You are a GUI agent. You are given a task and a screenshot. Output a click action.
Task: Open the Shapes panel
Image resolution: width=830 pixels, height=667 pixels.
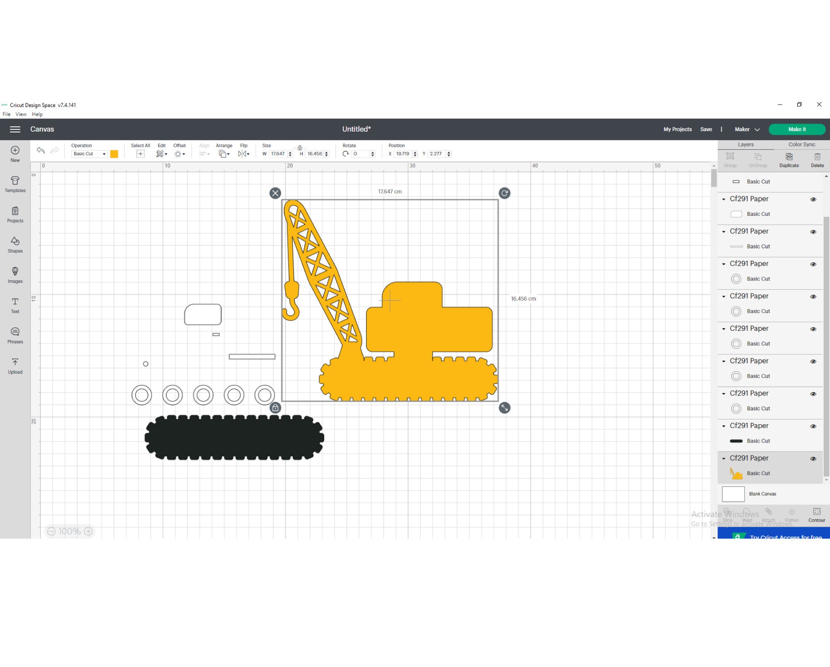[x=15, y=245]
